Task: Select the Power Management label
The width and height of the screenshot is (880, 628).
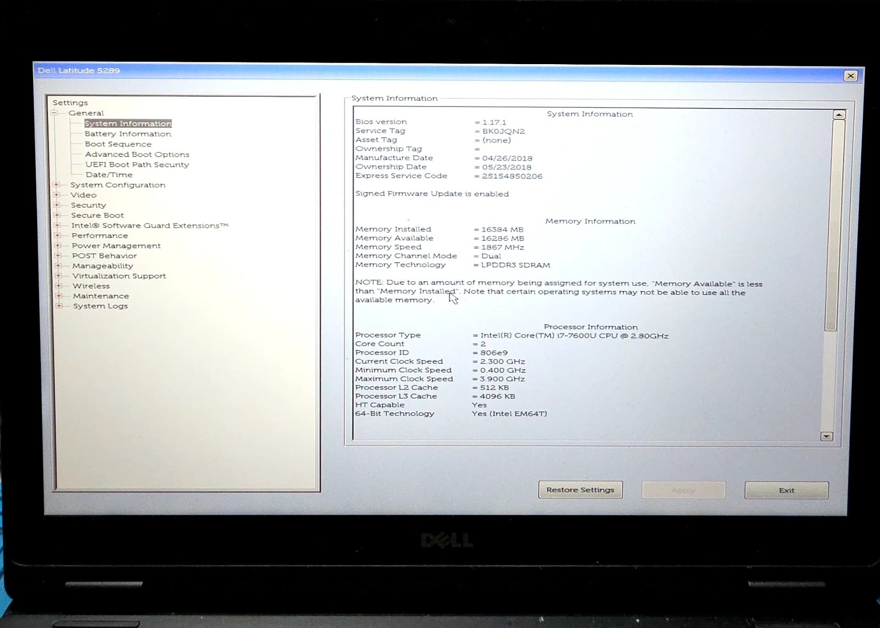Action: click(116, 246)
